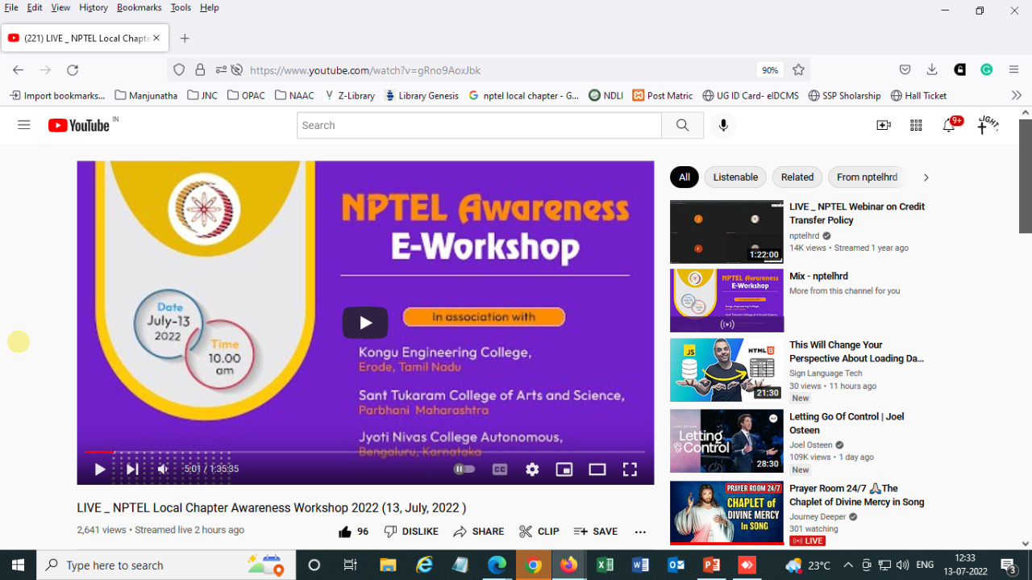
Task: Bookmark this page with star
Action: [798, 70]
